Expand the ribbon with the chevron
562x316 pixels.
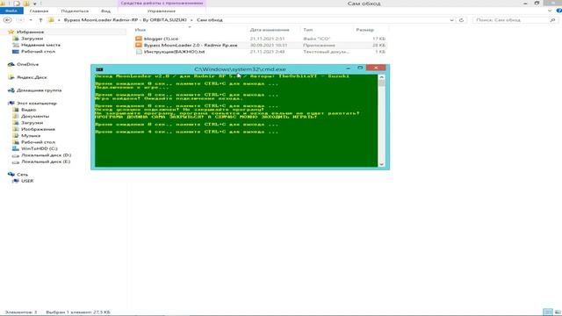click(551, 11)
